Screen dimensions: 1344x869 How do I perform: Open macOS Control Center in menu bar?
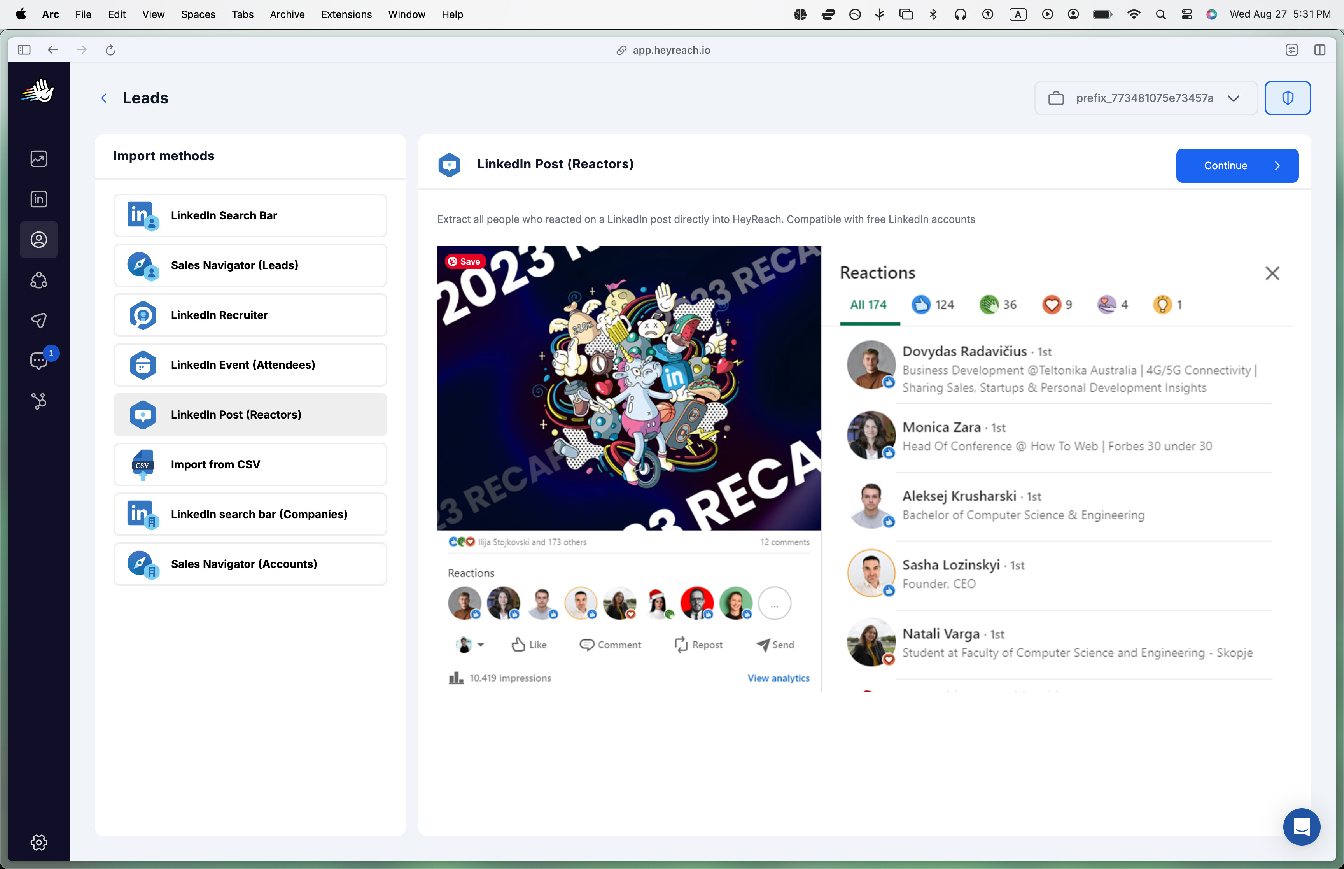pos(1186,14)
